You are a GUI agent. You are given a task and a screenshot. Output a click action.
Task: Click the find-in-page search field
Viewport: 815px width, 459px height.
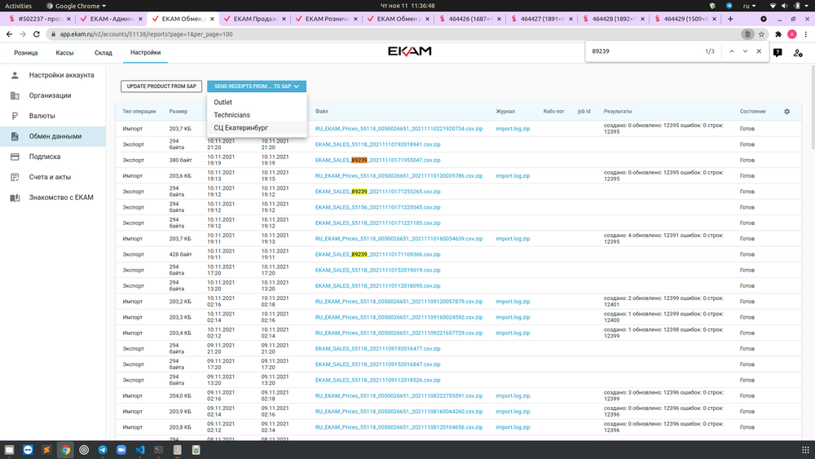[x=644, y=51]
